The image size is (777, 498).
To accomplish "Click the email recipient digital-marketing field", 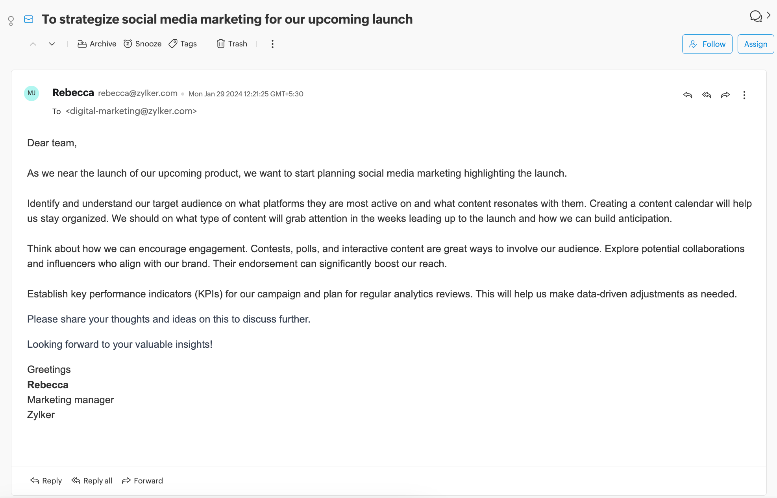I will (x=131, y=111).
